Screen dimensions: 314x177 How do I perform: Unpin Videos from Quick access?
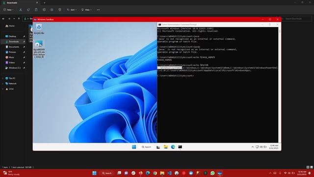click(x=24, y=62)
